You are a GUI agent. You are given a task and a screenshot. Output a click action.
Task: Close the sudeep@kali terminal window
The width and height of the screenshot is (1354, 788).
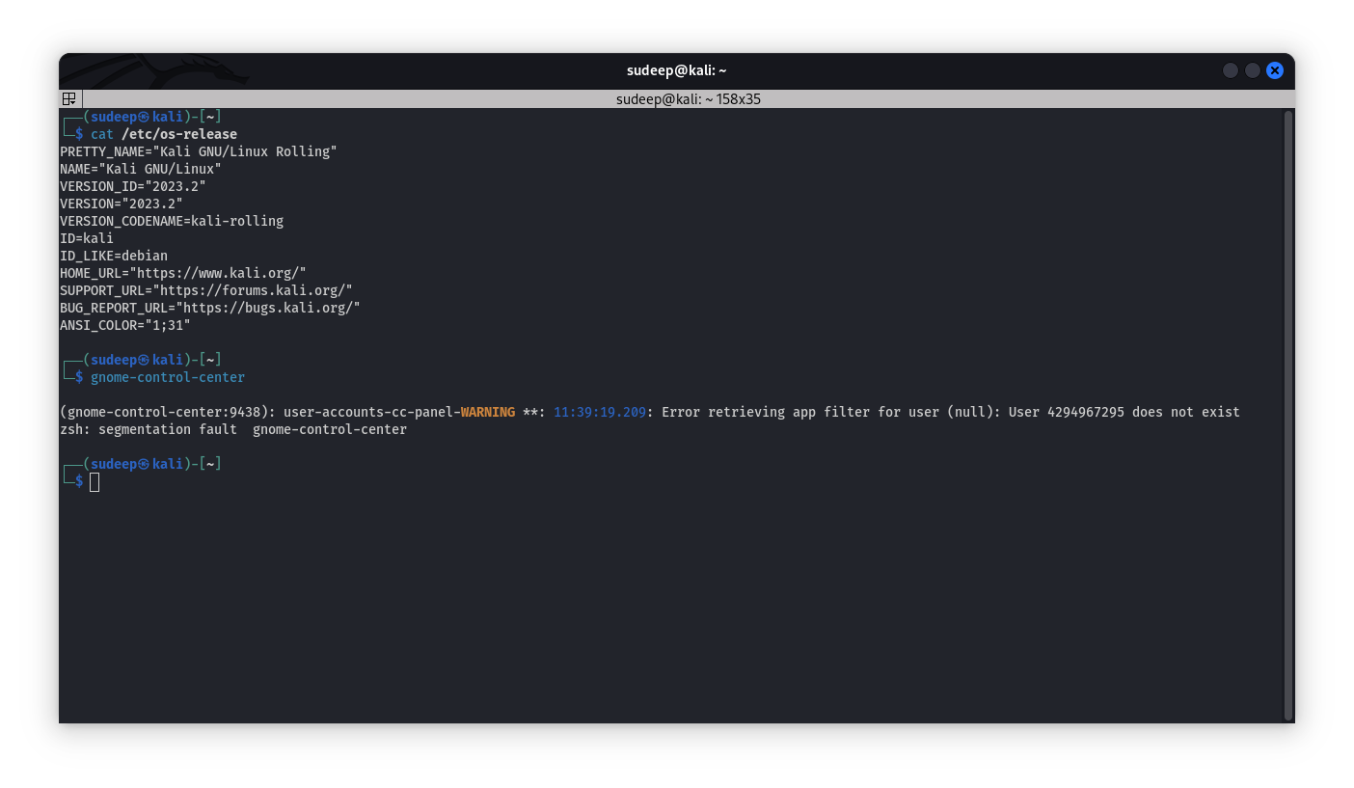pyautogui.click(x=1274, y=70)
